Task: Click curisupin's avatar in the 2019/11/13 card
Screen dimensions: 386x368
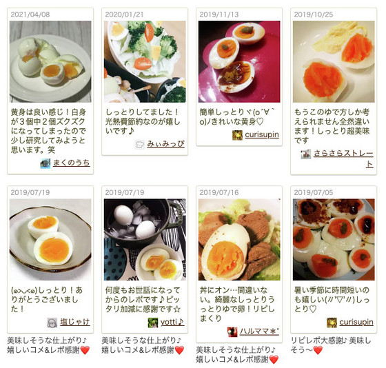Action: (x=237, y=135)
